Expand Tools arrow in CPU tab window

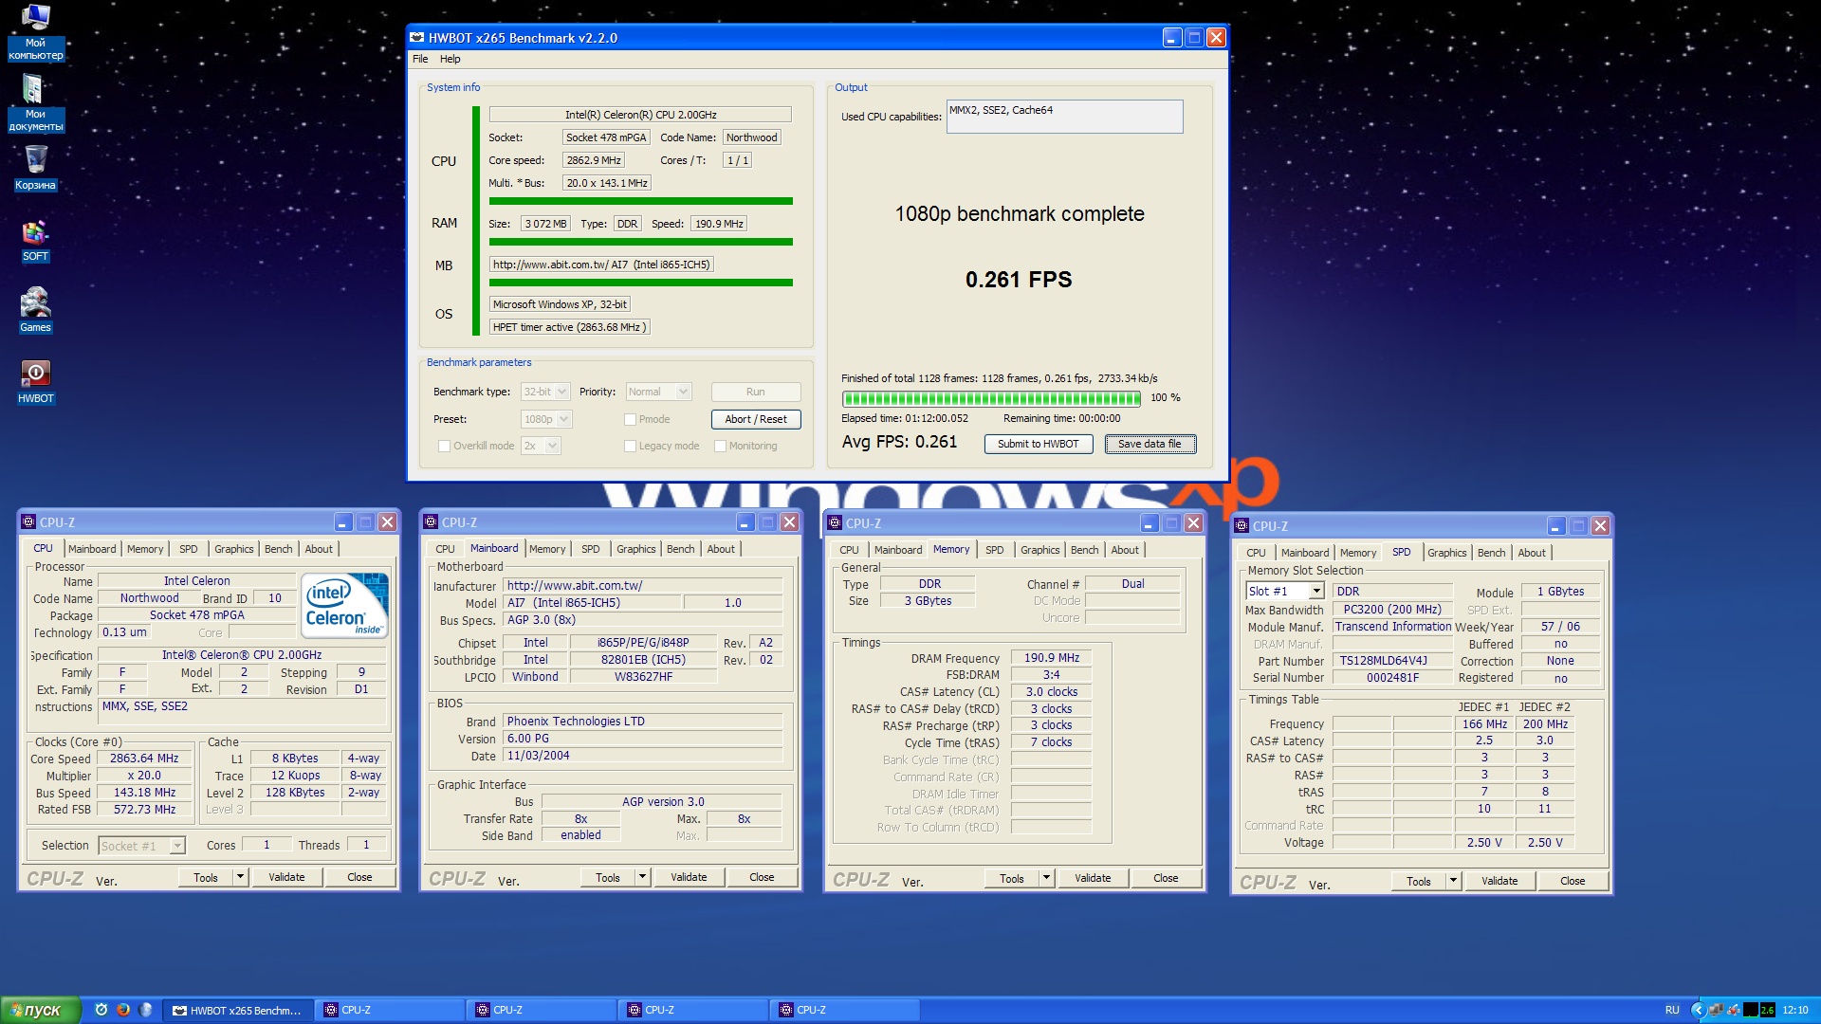[x=241, y=877]
